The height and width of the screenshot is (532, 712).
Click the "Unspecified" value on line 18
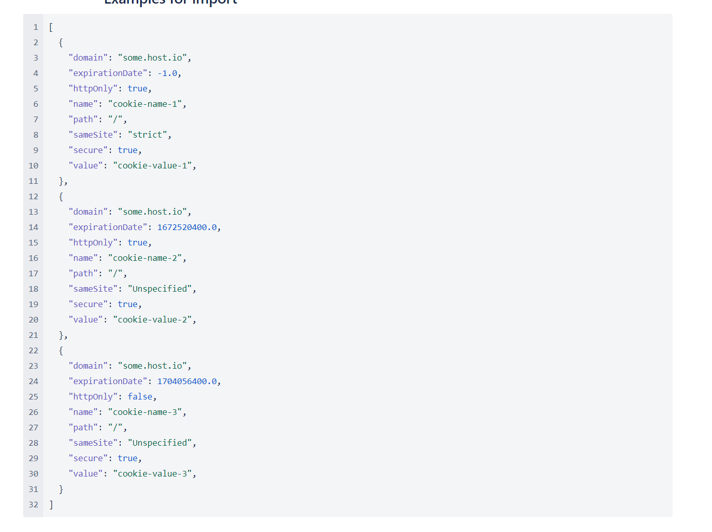coord(160,289)
